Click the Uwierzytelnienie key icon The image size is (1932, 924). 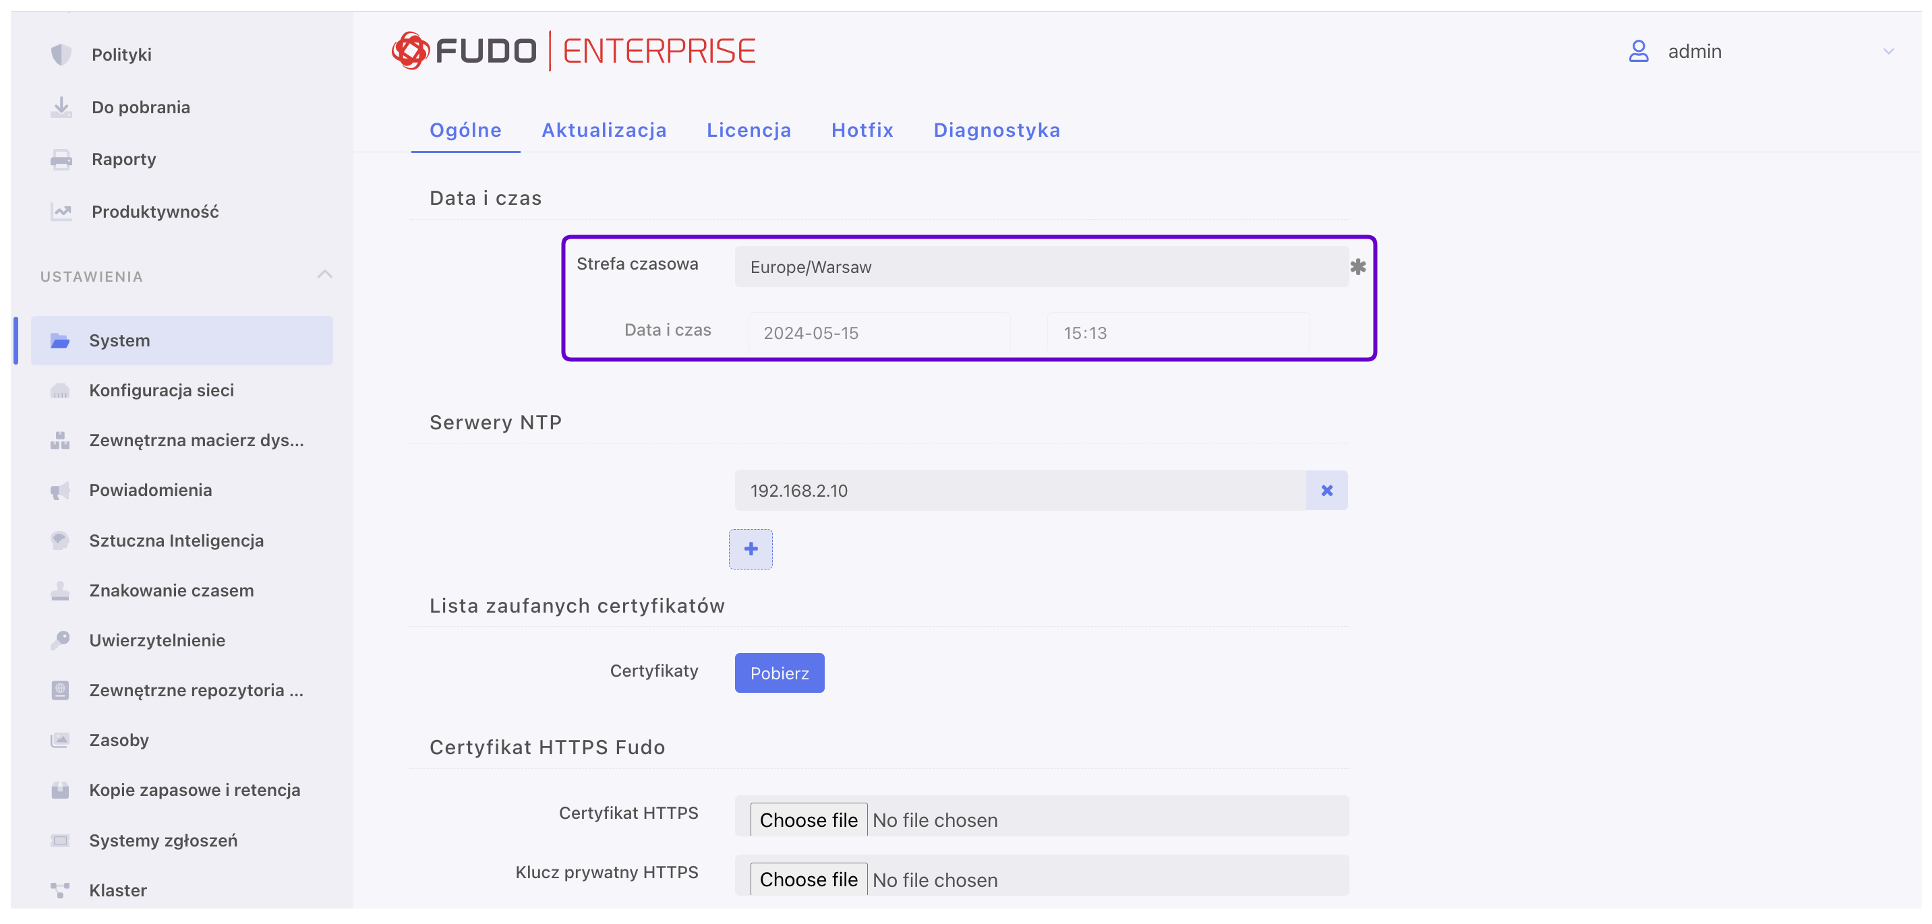tap(60, 640)
